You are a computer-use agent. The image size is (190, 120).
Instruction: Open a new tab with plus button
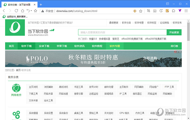click(x=41, y=5)
